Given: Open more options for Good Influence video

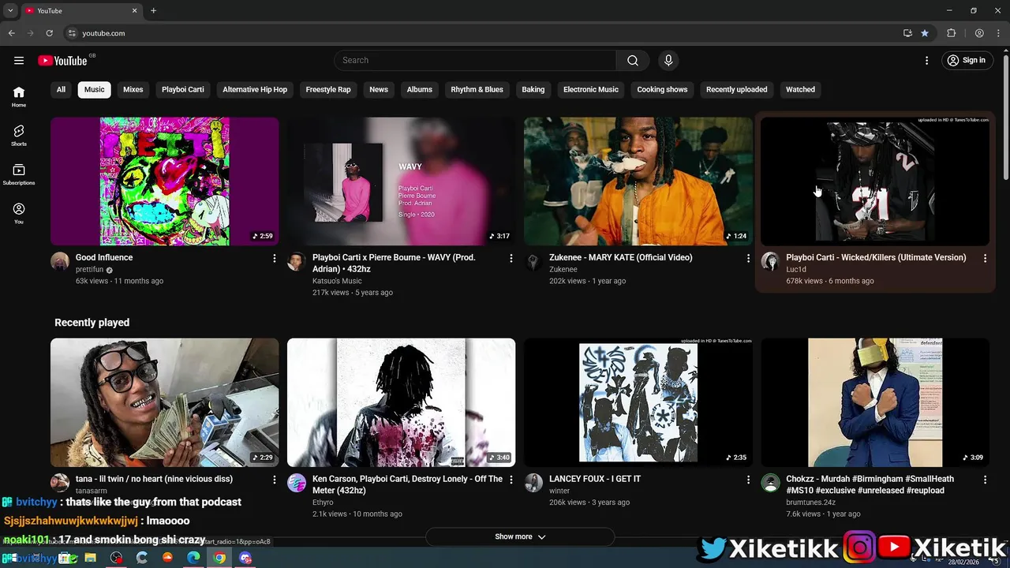Looking at the screenshot, I should pos(275,259).
